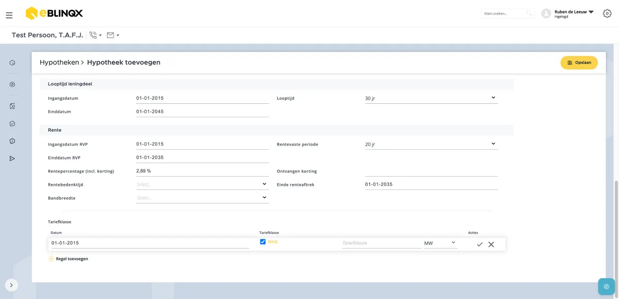Click the Datum field in tariefklasse row

[x=150, y=243]
